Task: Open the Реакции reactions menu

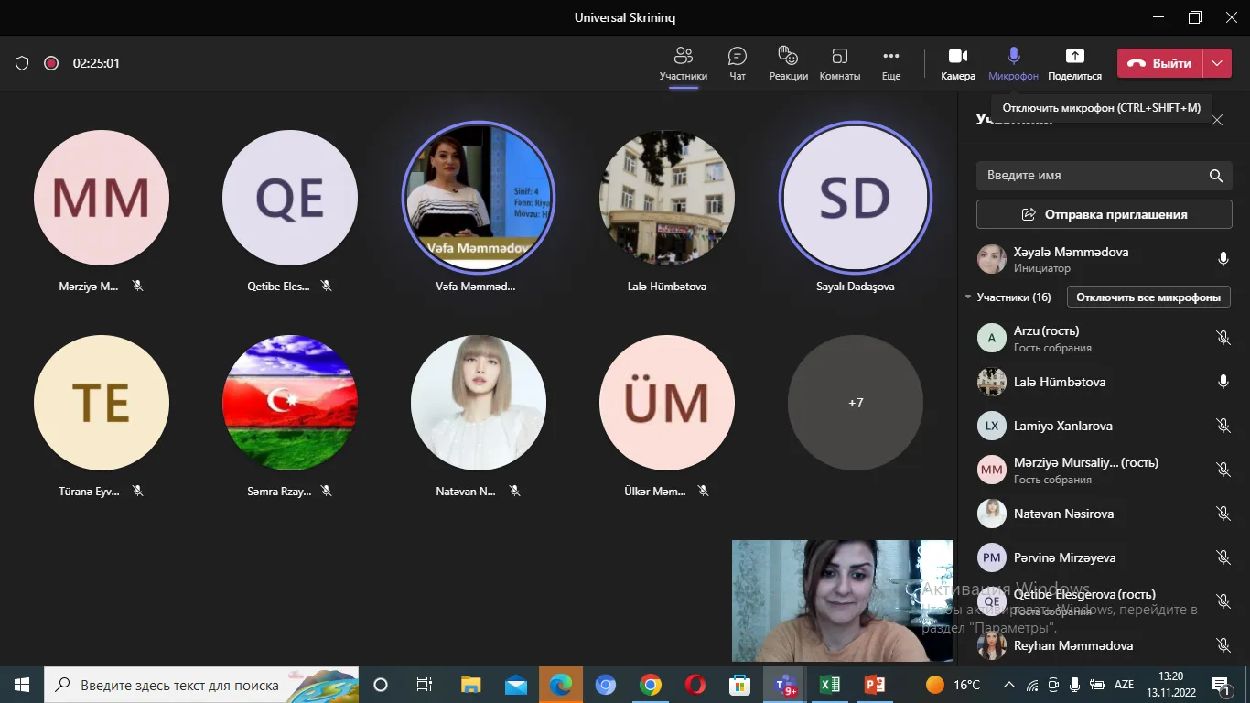Action: click(788, 63)
